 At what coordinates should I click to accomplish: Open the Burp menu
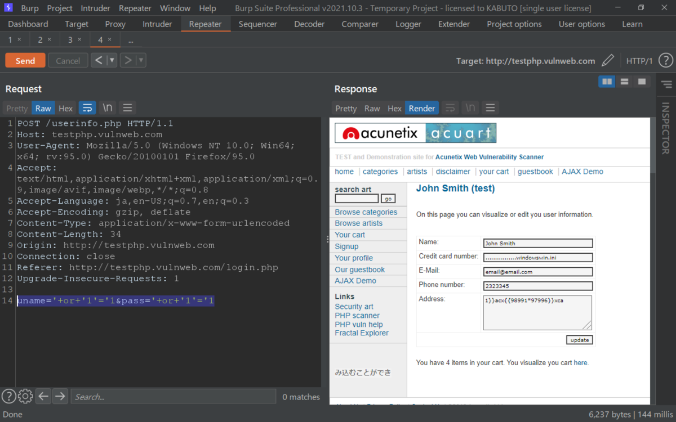tap(30, 8)
